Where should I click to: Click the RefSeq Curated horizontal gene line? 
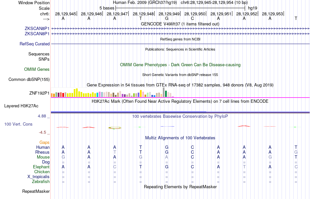(180, 44)
